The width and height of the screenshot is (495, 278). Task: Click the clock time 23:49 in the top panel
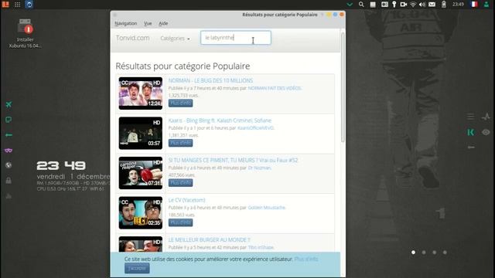458,5
